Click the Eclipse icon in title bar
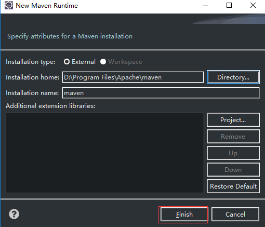 (9, 5)
